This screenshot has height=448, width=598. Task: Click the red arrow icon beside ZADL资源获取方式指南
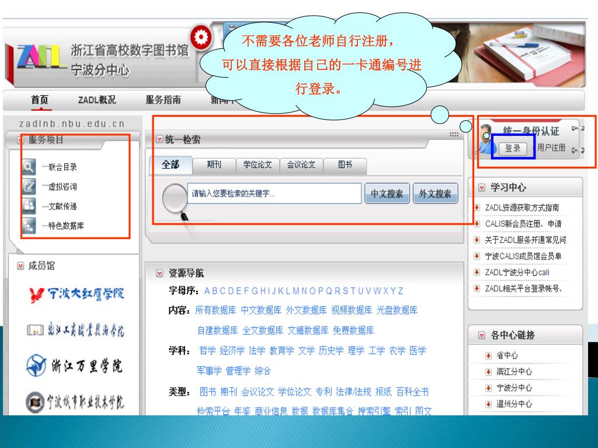pyautogui.click(x=477, y=208)
